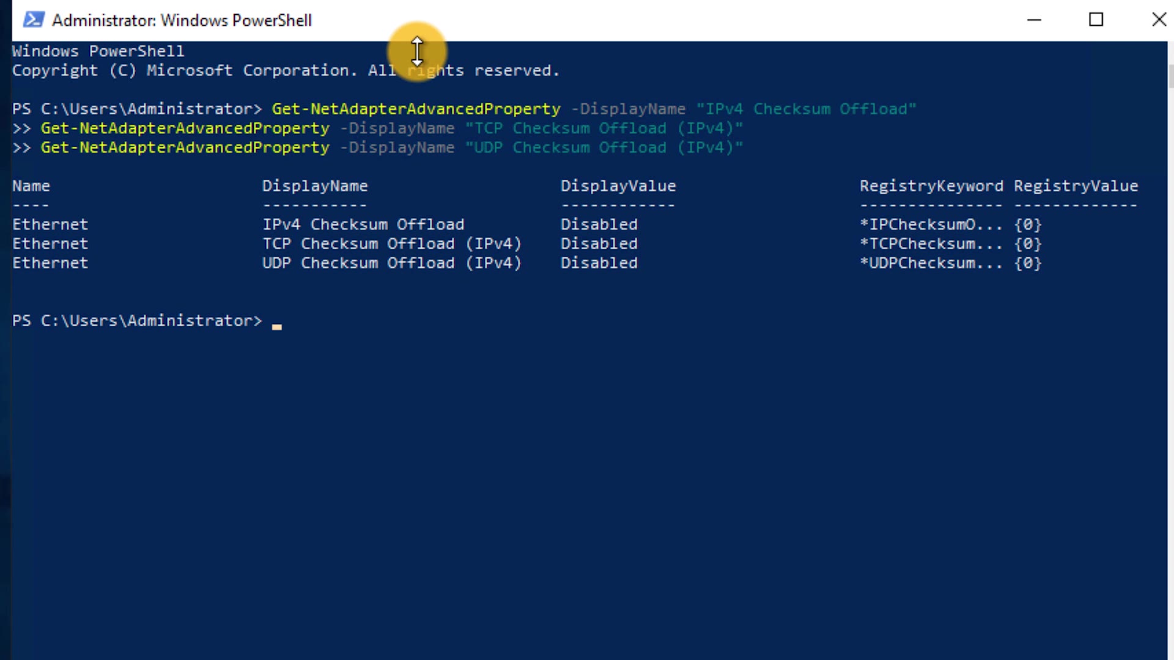Screen dimensions: 1174x660
Task: Click the first Get-NetAdapterAdvancedProperty command
Action: click(416, 109)
